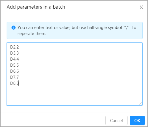The image size is (148, 127).
Task: Click the textarea resize grip handle
Action: [x=141, y=104]
